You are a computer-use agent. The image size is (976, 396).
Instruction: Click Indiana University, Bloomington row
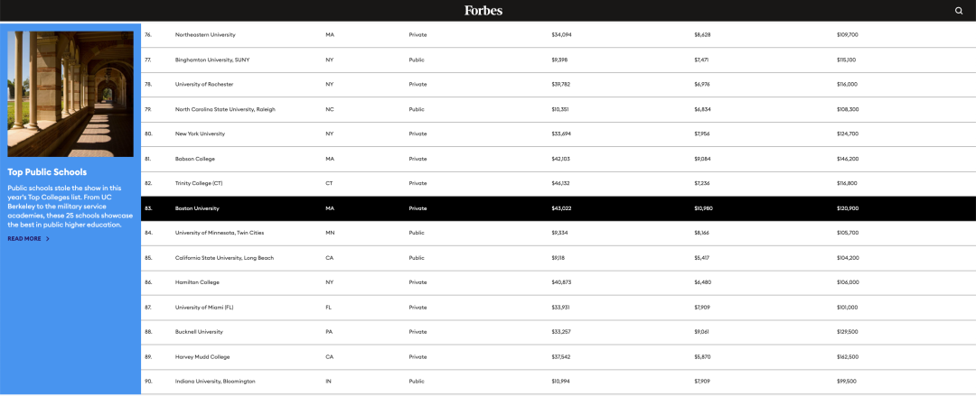tap(558, 381)
